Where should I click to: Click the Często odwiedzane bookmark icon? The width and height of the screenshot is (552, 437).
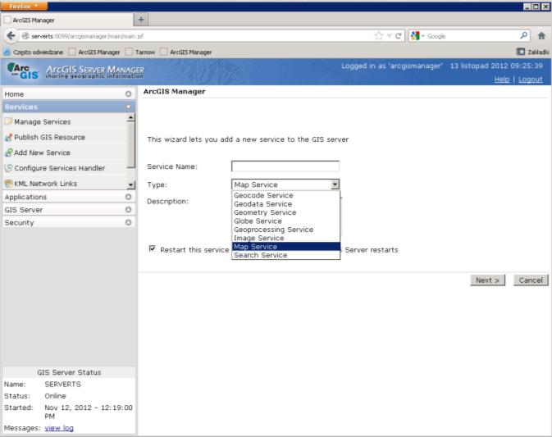point(7,52)
